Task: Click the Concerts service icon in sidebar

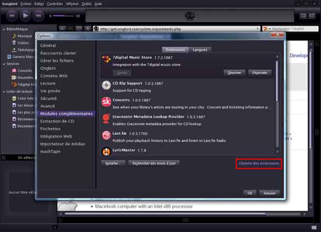Action: [x=14, y=71]
